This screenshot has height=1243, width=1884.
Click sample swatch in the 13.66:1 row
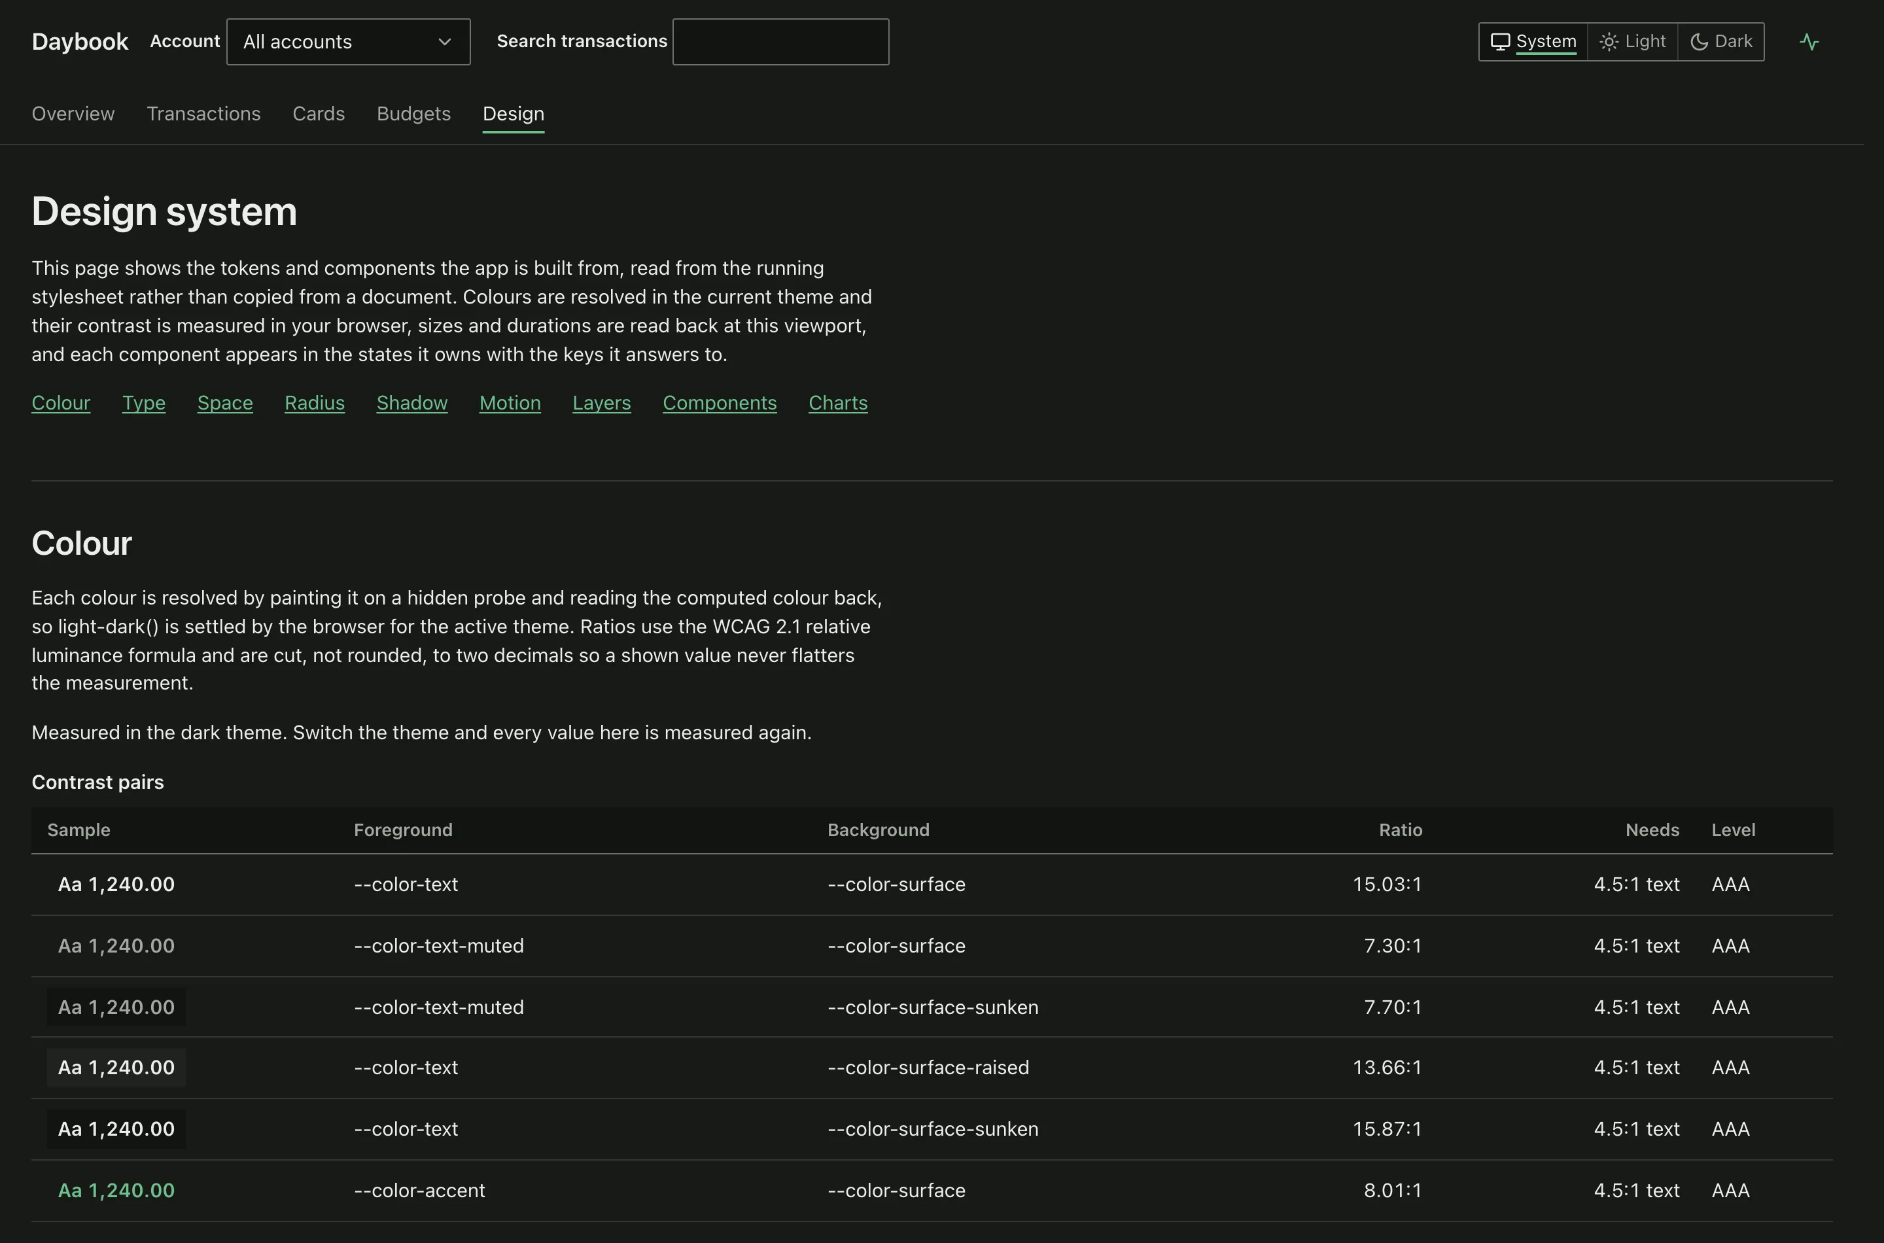(x=116, y=1067)
